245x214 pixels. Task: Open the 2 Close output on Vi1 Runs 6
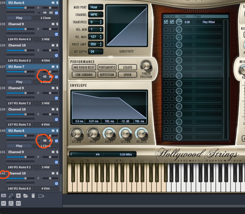pos(45,18)
